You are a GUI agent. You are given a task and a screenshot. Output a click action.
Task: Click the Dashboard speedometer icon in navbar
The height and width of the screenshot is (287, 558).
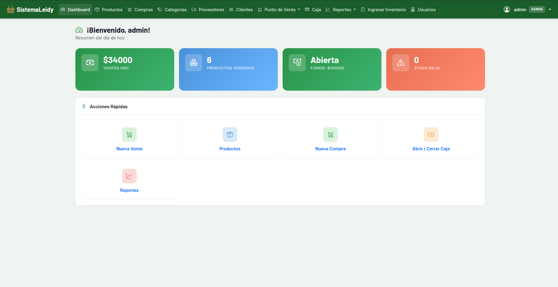click(x=63, y=10)
